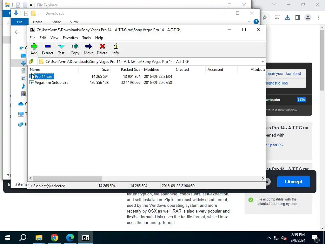Click the red Delete icon

pyautogui.click(x=102, y=49)
